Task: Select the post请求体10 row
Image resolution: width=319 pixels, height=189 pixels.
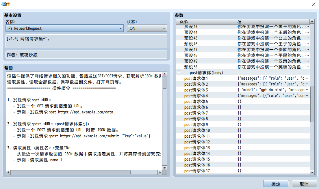Action: [x=243, y=130]
